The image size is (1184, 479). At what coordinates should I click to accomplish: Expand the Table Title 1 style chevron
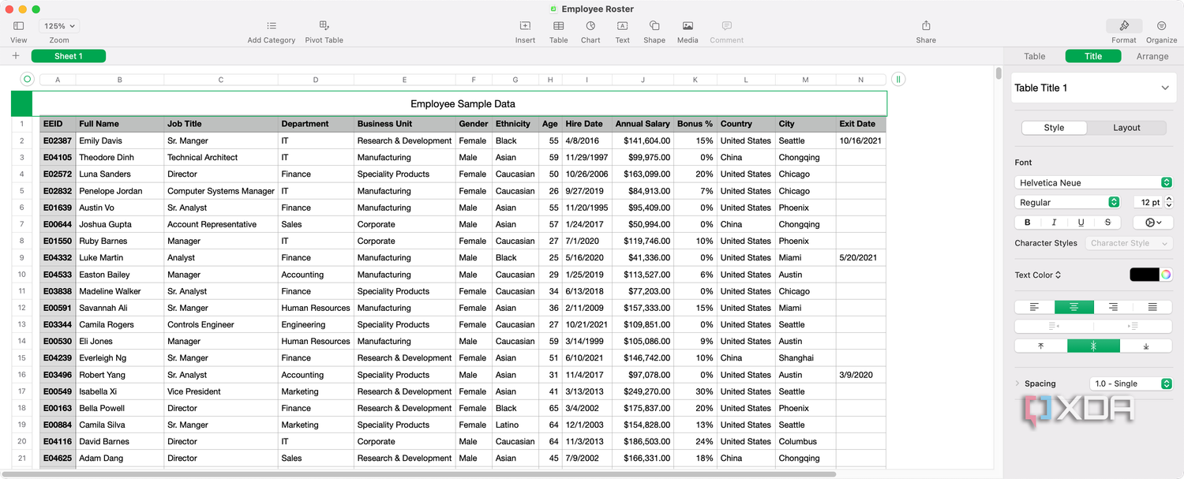click(x=1166, y=88)
